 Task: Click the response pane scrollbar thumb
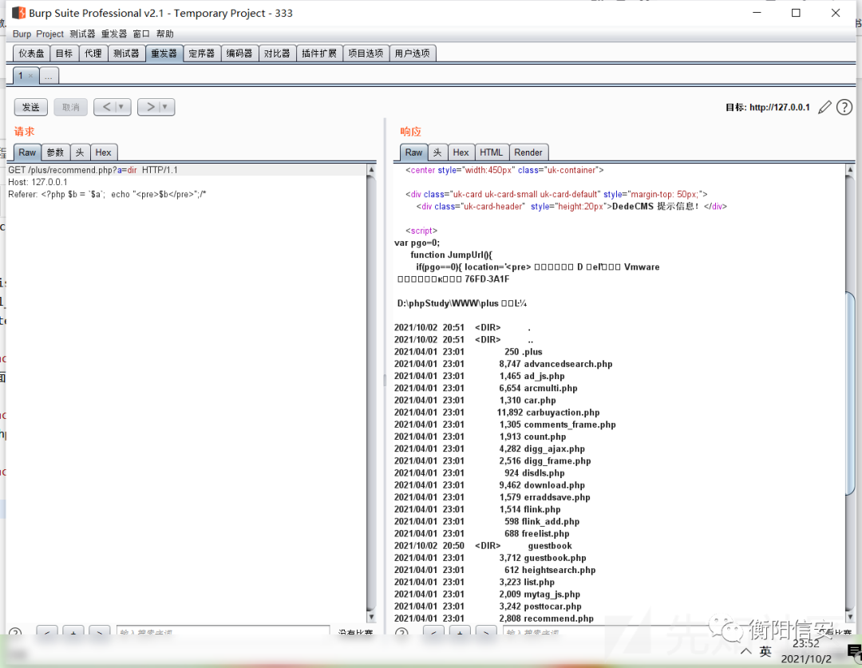pyautogui.click(x=850, y=393)
